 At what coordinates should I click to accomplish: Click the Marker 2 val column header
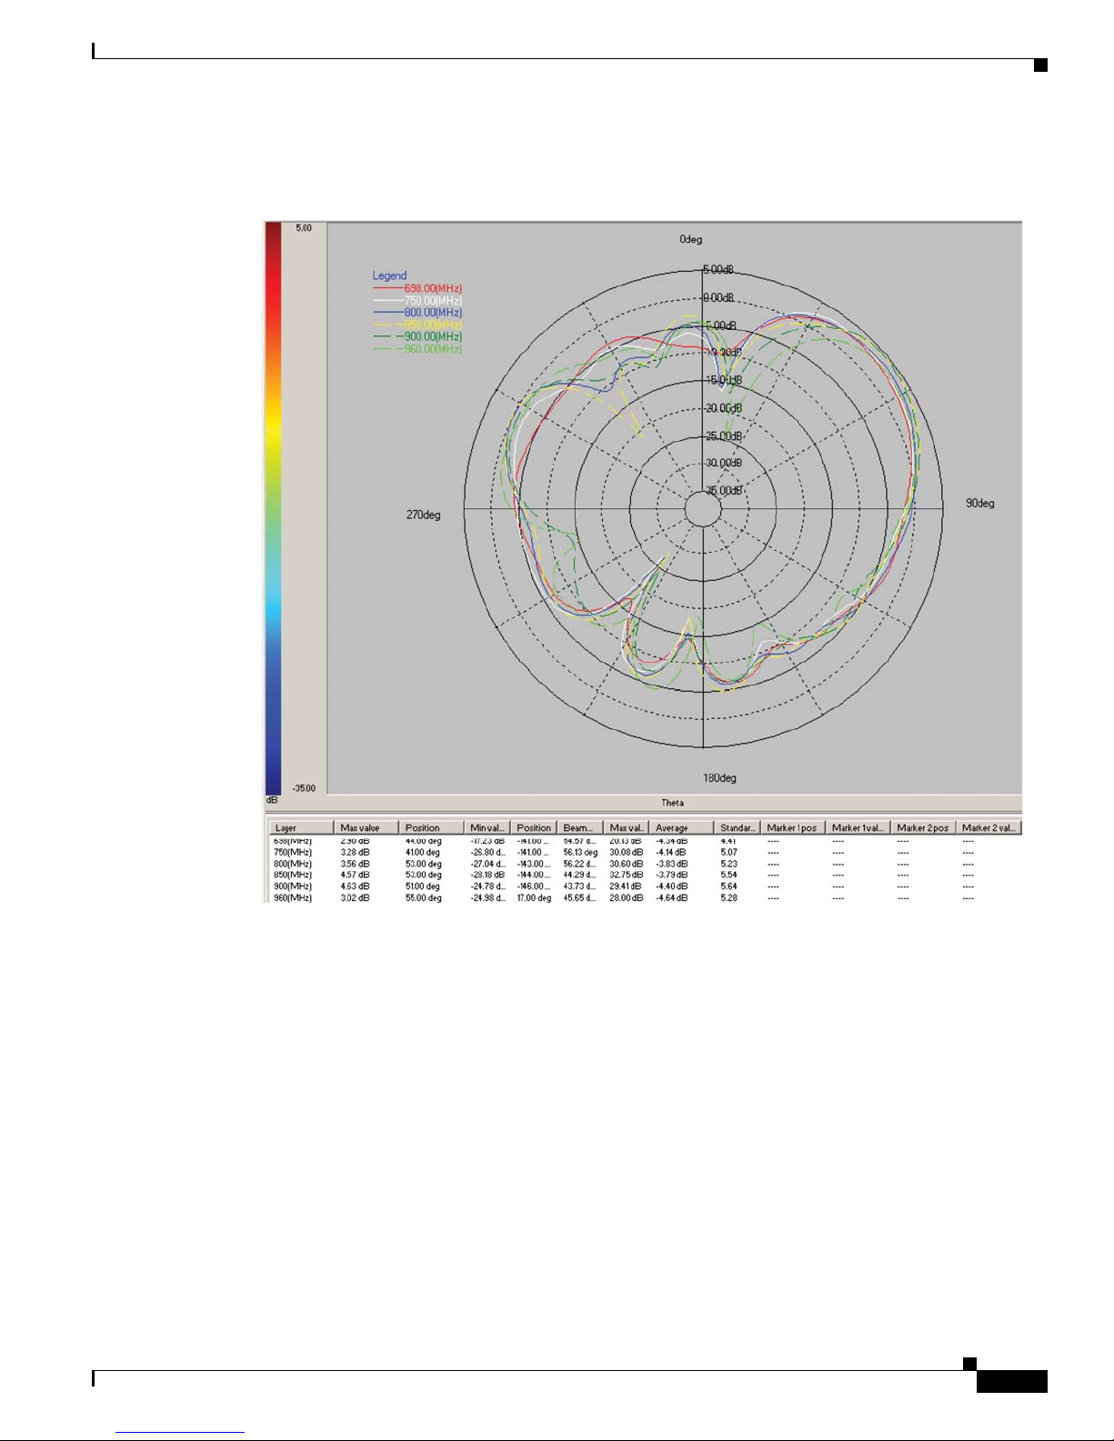(989, 827)
